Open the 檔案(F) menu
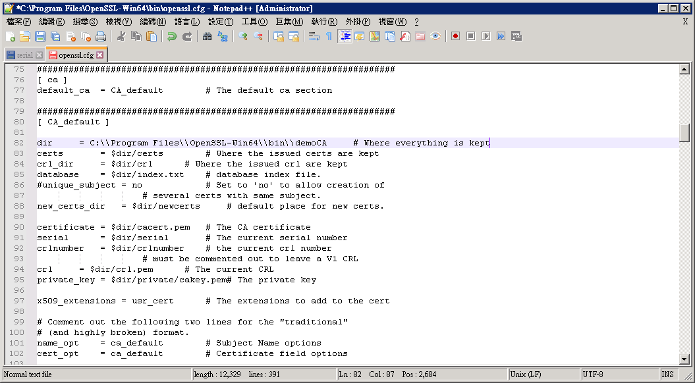The height and width of the screenshot is (383, 695). (x=19, y=22)
